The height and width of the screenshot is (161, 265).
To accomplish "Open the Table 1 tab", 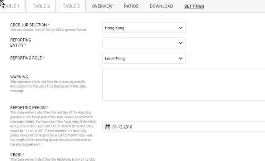I will click(x=12, y=6).
